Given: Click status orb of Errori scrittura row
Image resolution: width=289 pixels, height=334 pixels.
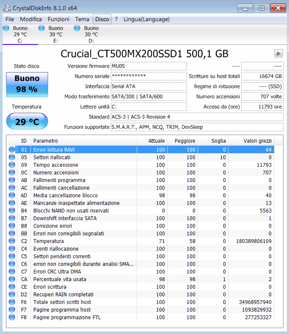Looking at the screenshot, I should [12, 287].
